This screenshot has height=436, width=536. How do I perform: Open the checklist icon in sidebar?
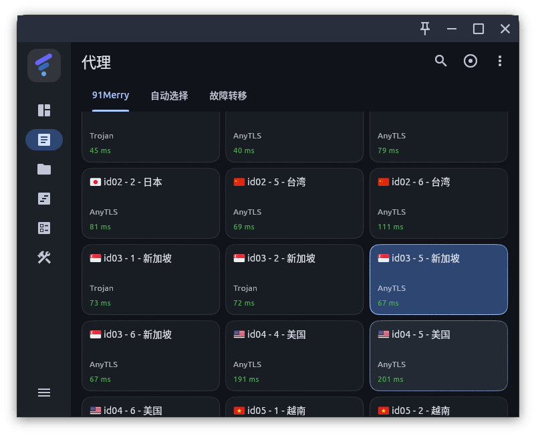coord(44,228)
